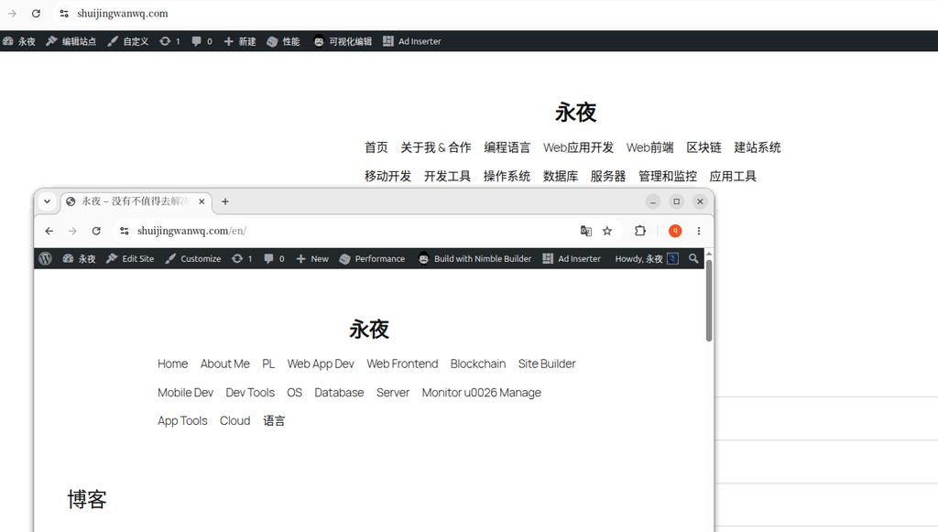The height and width of the screenshot is (532, 938).
Task: Bookmark this page with star icon
Action: pyautogui.click(x=607, y=231)
